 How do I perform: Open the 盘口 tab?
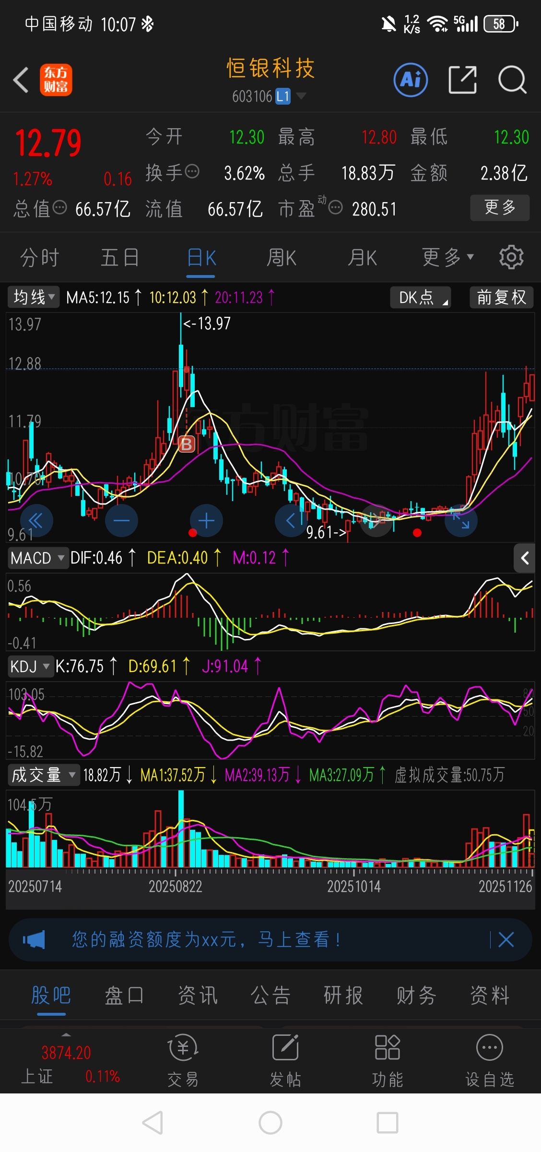point(124,995)
